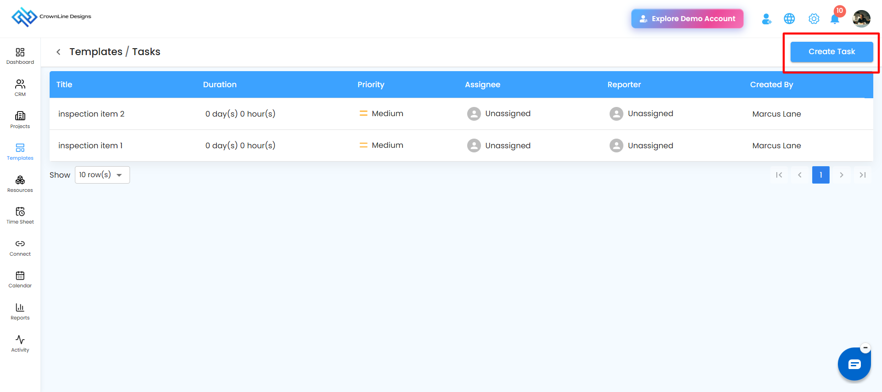Select the Templates sidebar tab
This screenshot has width=882, height=392.
pyautogui.click(x=20, y=152)
